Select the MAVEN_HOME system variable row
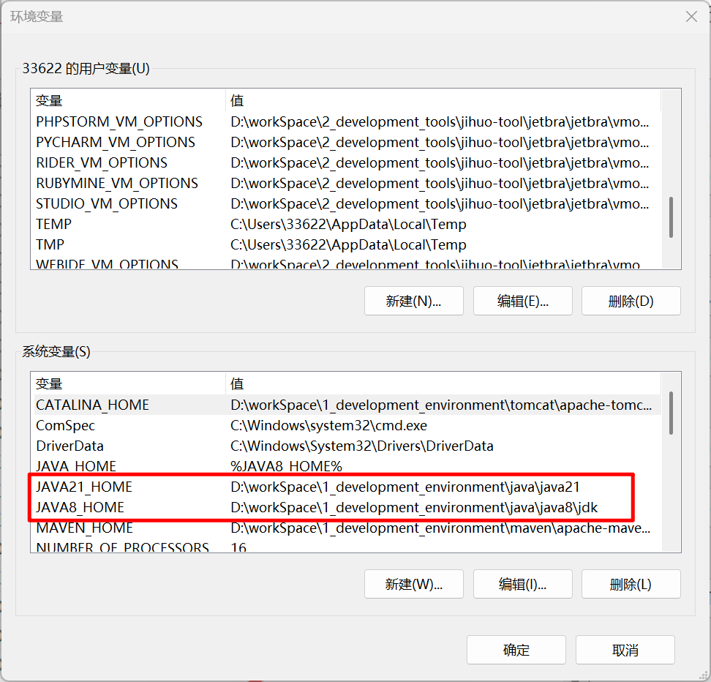 tap(84, 528)
